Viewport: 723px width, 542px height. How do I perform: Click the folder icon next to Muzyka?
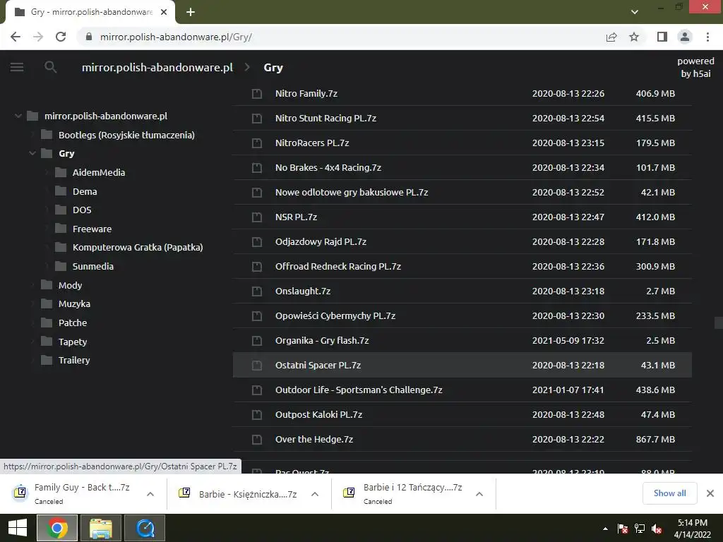click(x=47, y=303)
